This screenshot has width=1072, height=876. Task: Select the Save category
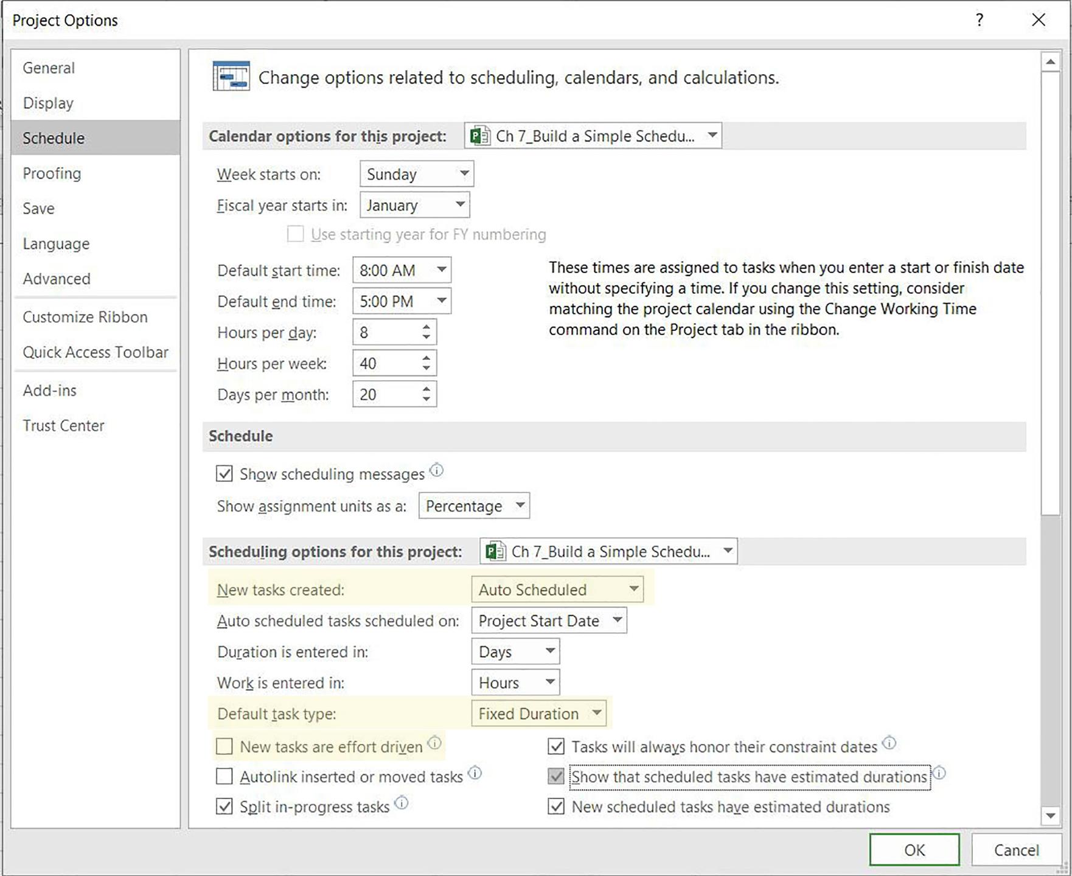click(x=96, y=209)
